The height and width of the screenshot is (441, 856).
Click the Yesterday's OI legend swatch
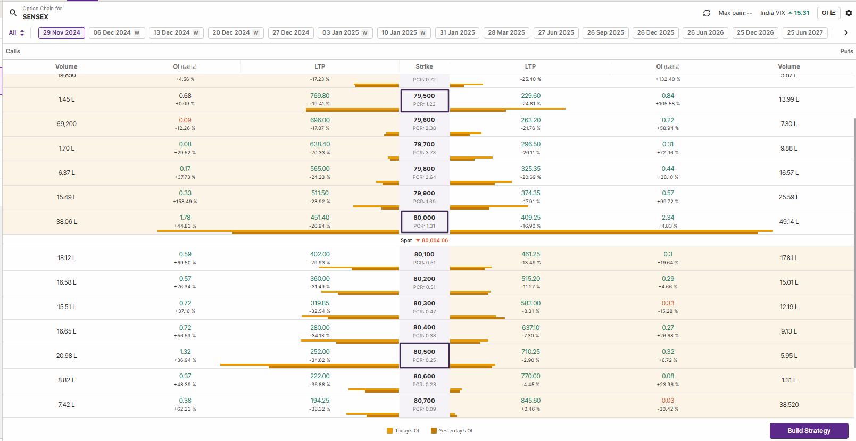(x=434, y=431)
